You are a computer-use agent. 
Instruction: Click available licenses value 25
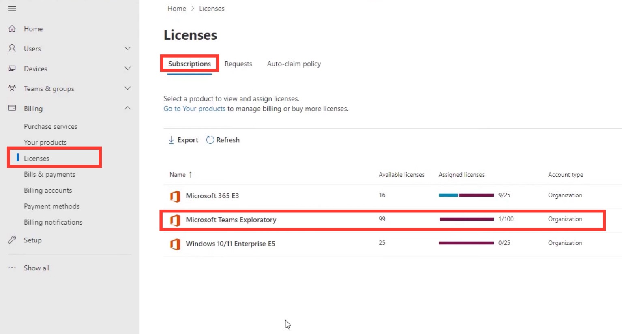[x=382, y=243]
